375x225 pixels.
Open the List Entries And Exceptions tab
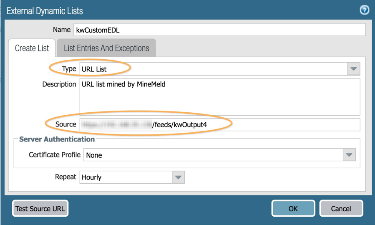[106, 48]
